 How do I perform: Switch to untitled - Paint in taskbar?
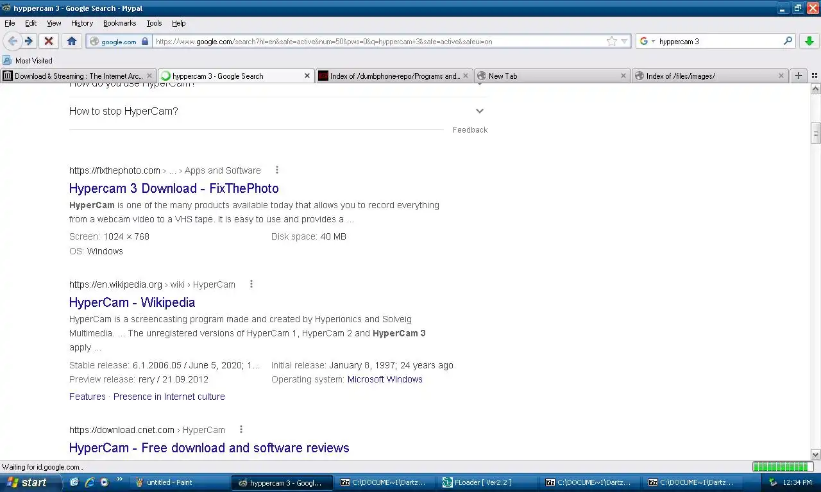point(180,482)
